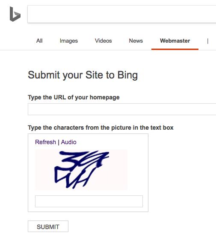Click the Bing logo icon
Viewport: 216px width, 238px height.
pos(15,14)
